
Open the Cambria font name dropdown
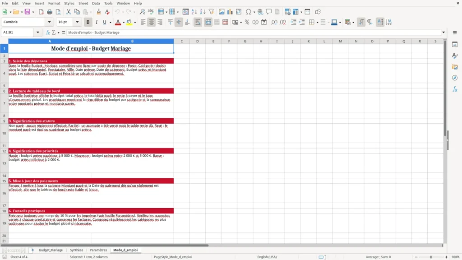49,22
